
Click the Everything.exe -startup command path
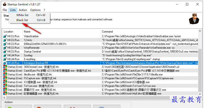(x=131, y=59)
